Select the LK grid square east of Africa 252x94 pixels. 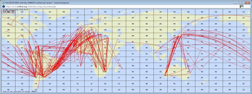click(x=119, y=48)
